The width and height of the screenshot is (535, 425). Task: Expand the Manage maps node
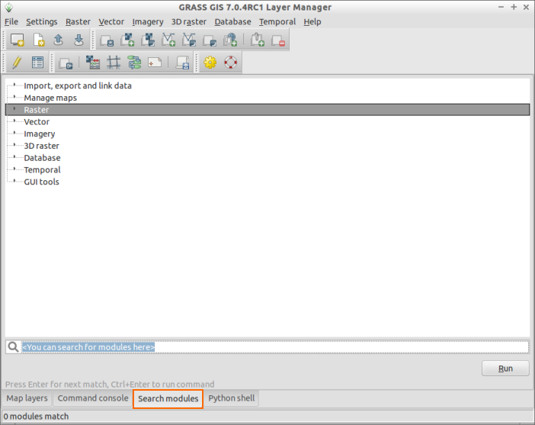coord(14,96)
